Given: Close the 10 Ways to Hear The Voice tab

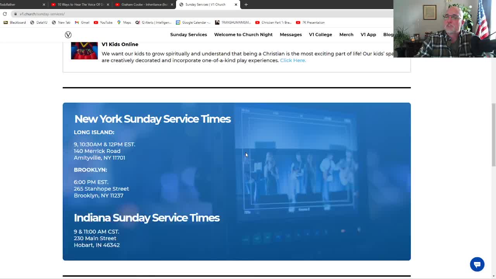Looking at the screenshot, I should pos(108,5).
